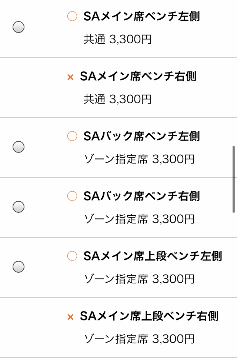Tap the SAメイン席上段ベンチ右側 seat label
Screen dimensions: 237x360
click(149, 316)
